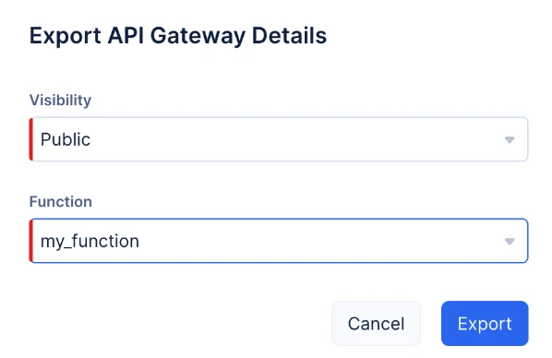Click the Cancel button

tap(376, 323)
